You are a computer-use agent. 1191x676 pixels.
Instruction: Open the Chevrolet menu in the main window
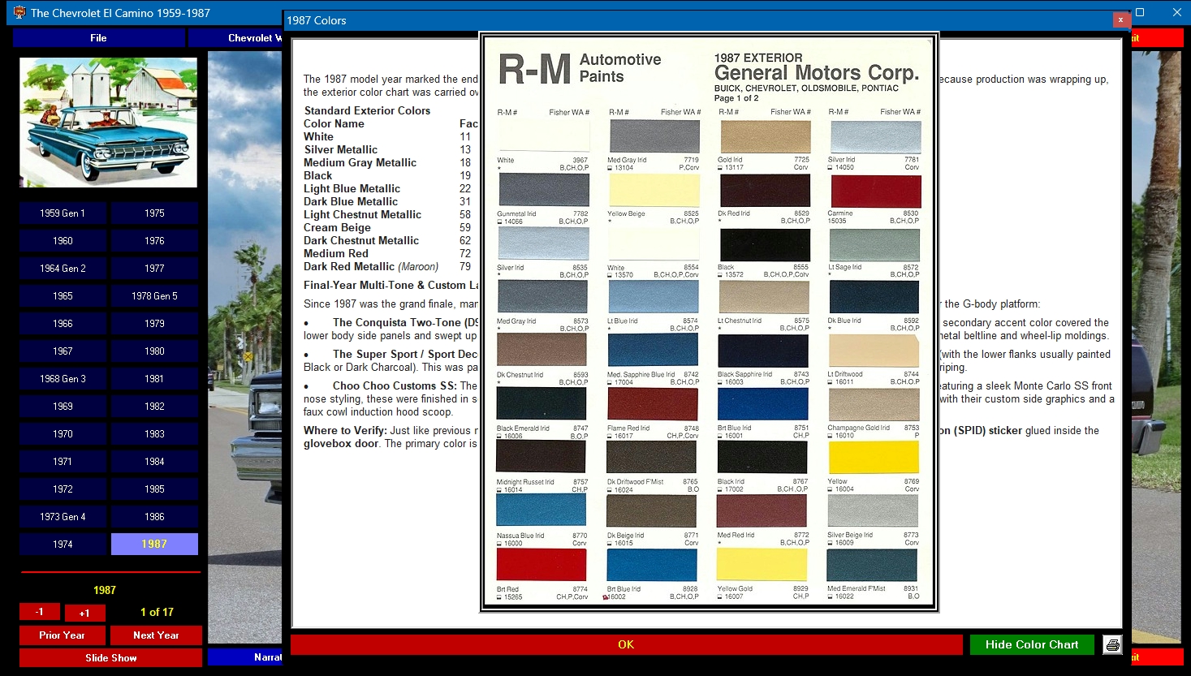click(235, 38)
